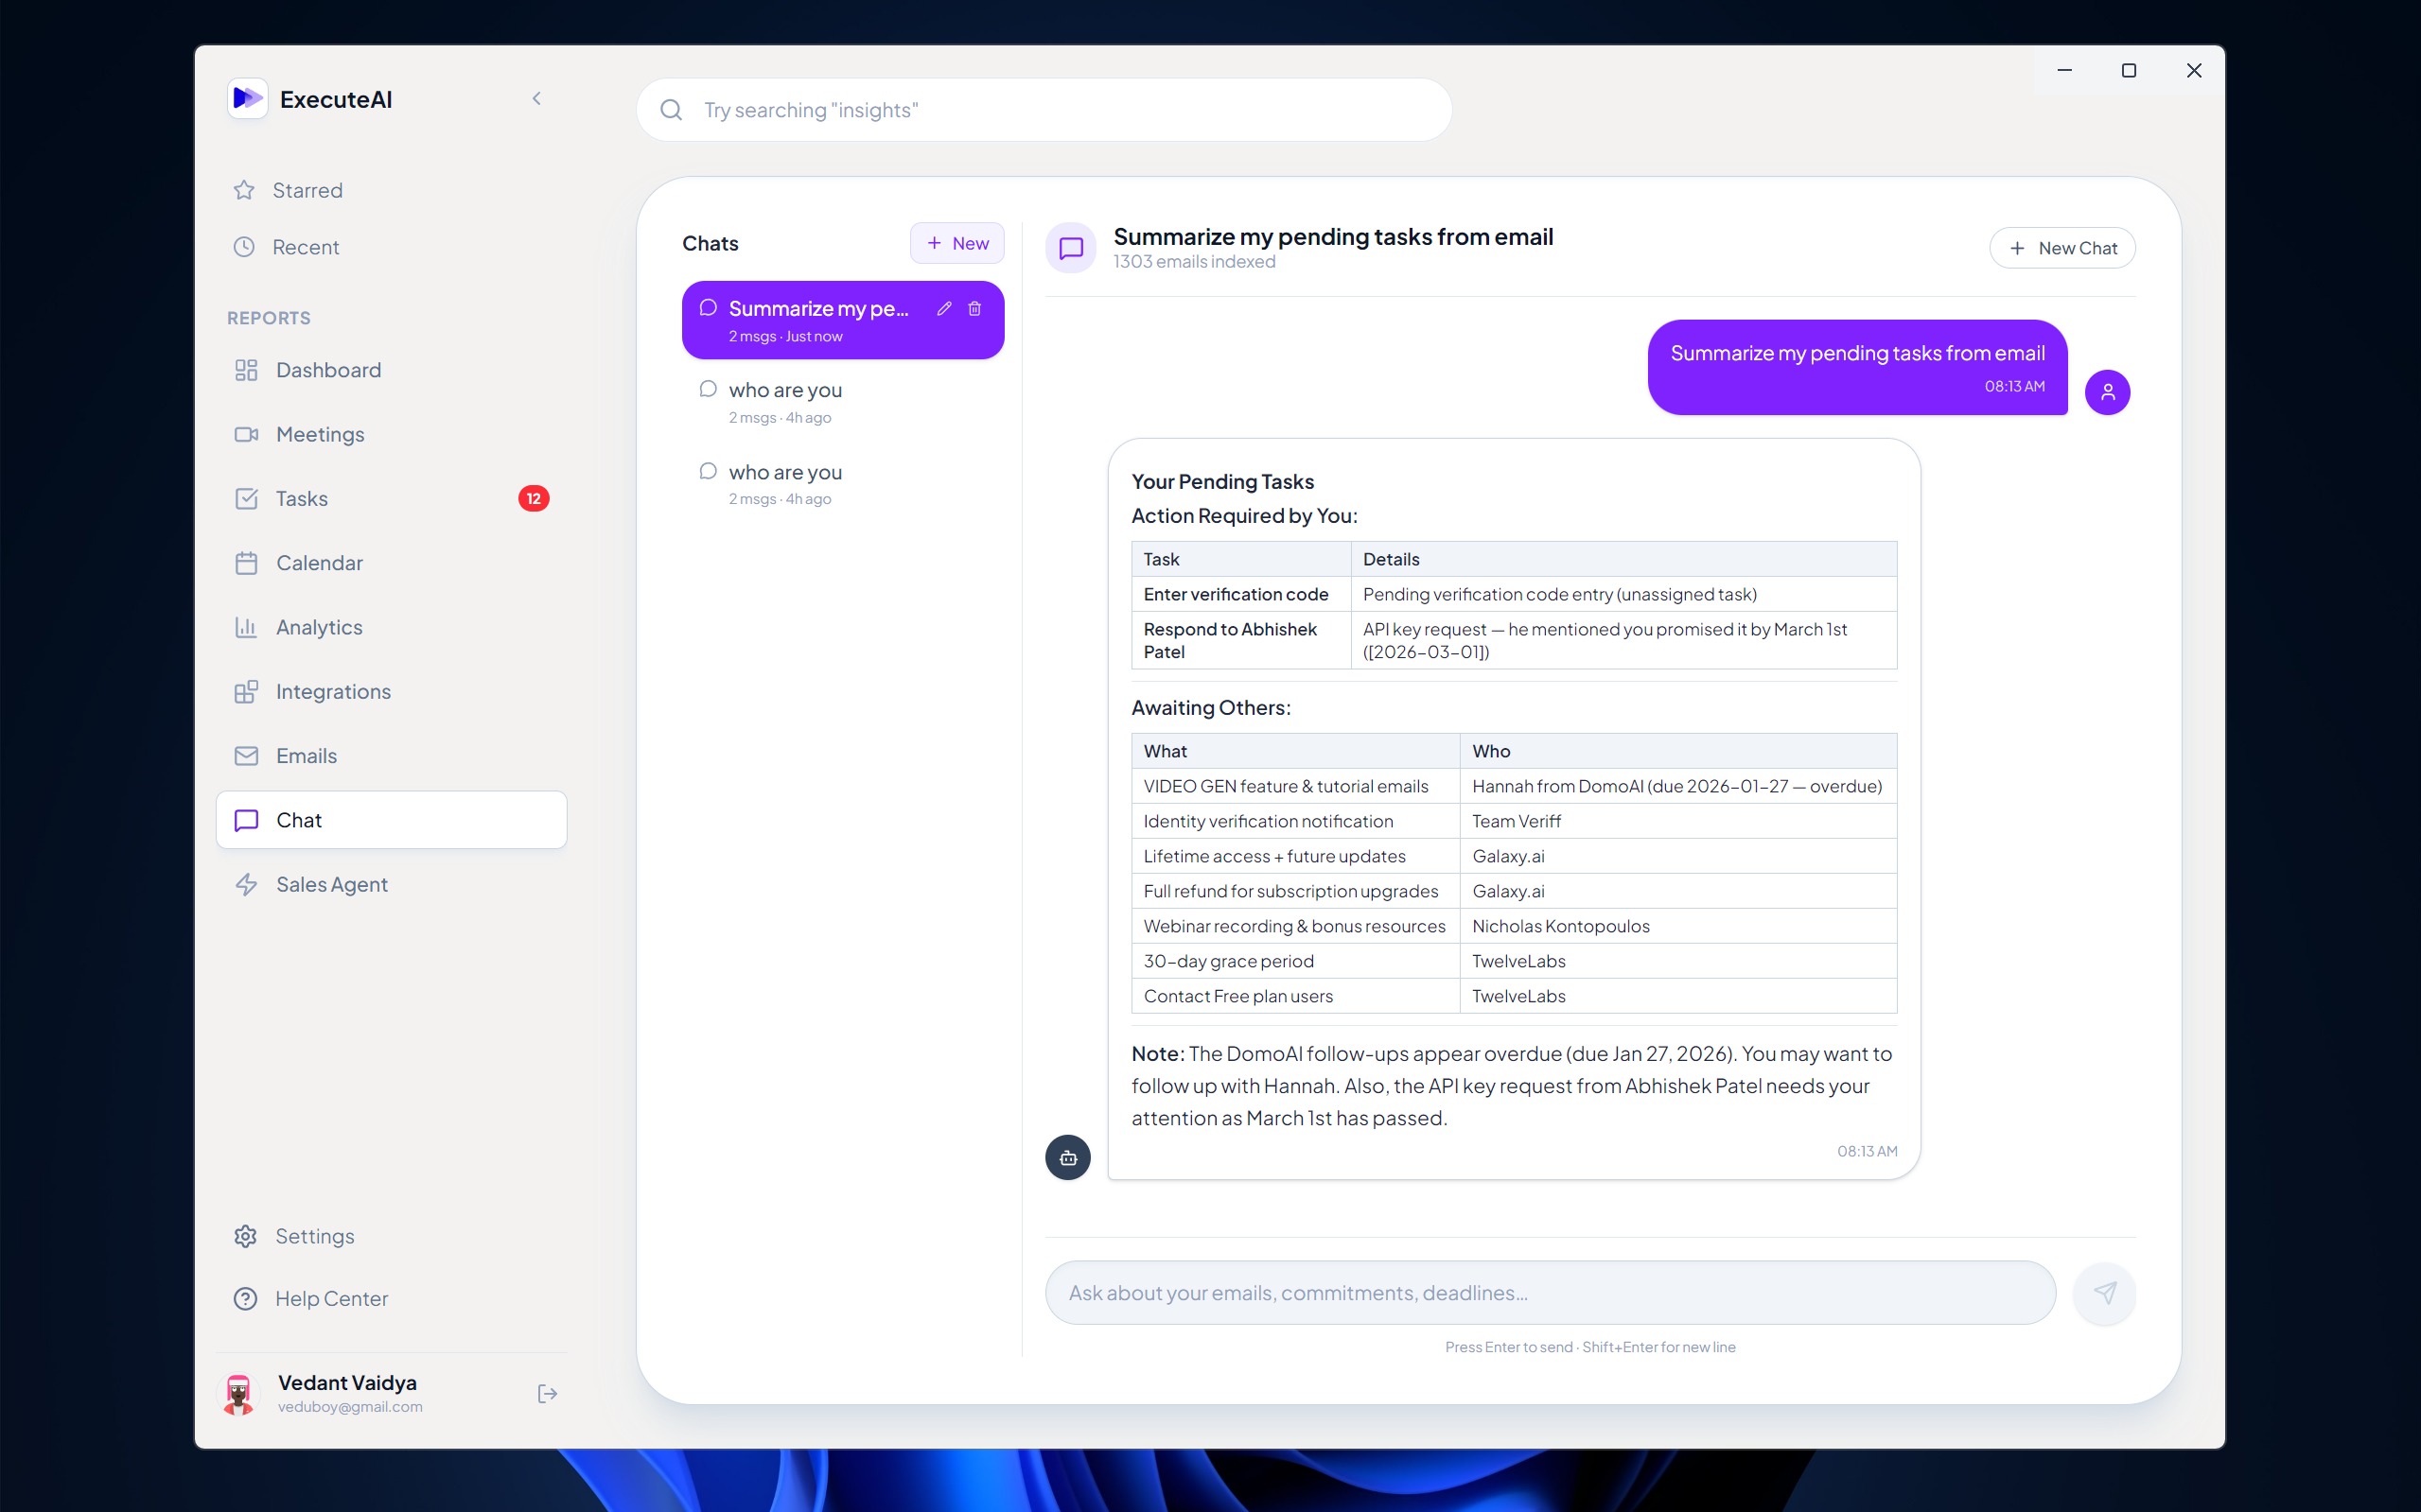This screenshot has width=2421, height=1512.
Task: Click the search magnifier icon
Action: pyautogui.click(x=672, y=110)
